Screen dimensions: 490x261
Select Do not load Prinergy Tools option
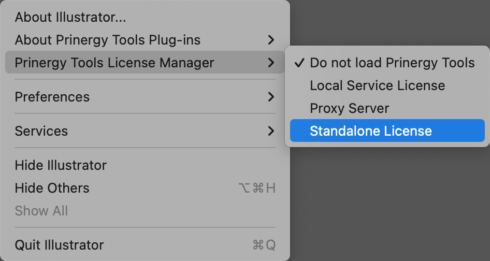point(392,63)
